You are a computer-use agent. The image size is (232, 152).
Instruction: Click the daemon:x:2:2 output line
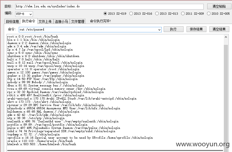[x=39, y=43]
